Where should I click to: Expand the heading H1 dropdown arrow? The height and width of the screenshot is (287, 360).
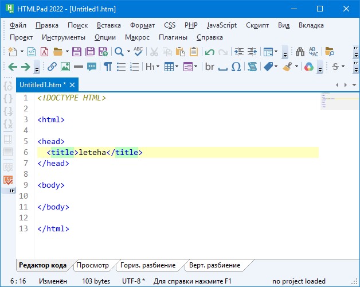159,67
